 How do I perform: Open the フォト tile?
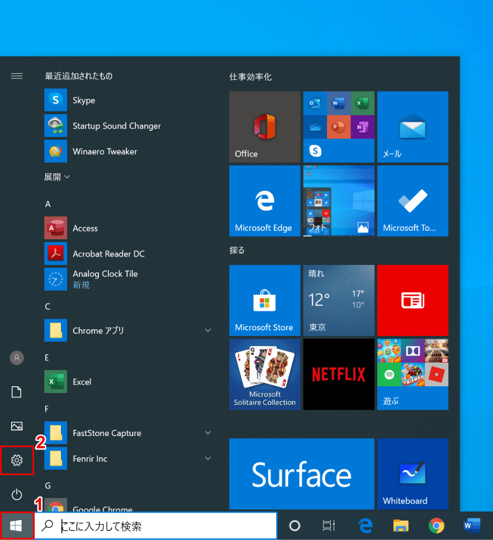click(x=339, y=201)
